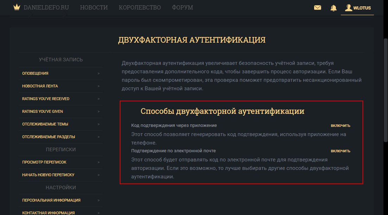Click the УЧЁТНАЯ ЗАПИСЬ sidebar heading
This screenshot has width=388, height=215.
pos(61,60)
